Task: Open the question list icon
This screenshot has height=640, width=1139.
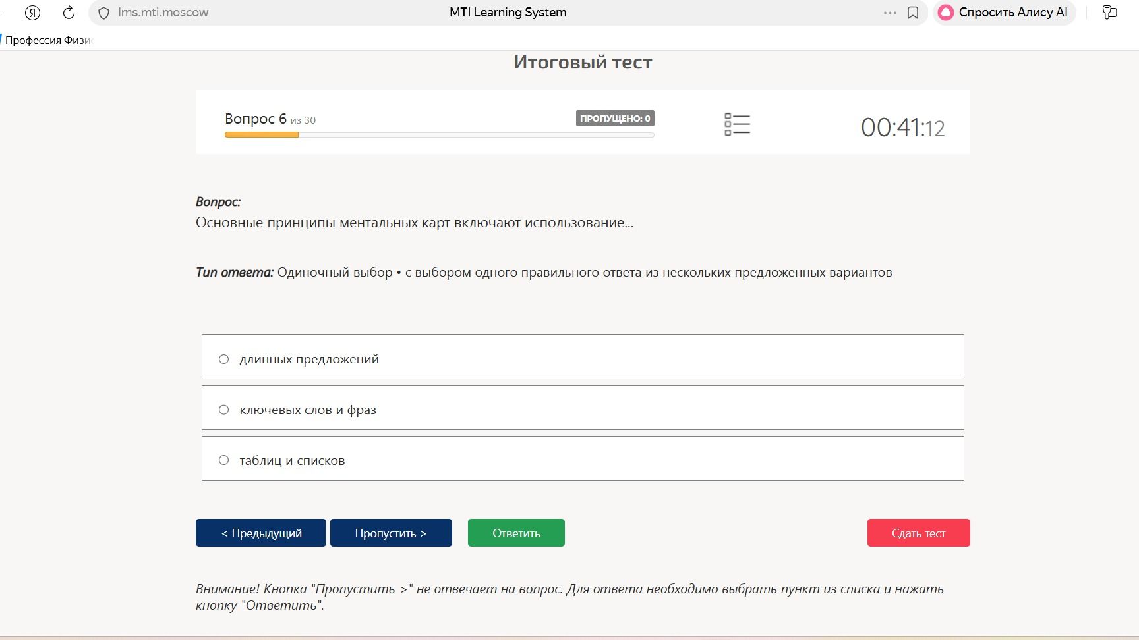Action: coord(737,124)
